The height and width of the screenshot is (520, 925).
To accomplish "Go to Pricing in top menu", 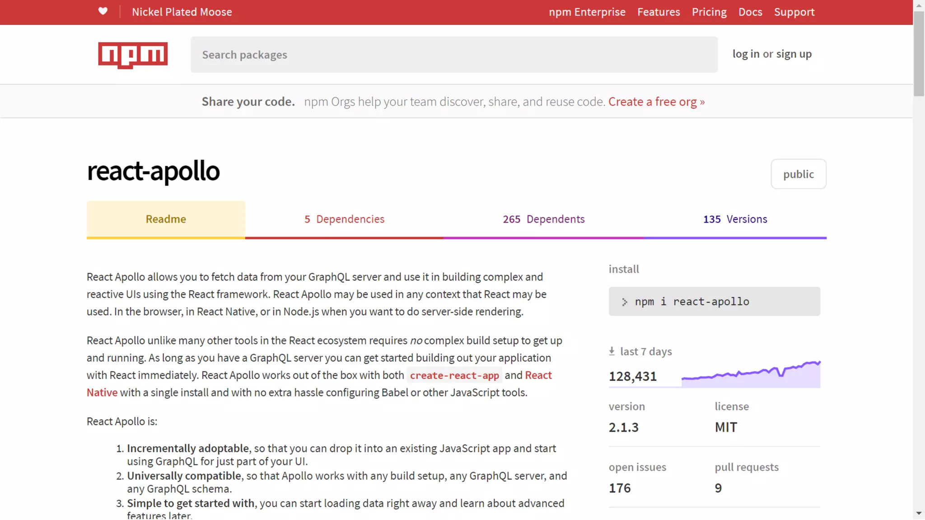I will [x=709, y=12].
